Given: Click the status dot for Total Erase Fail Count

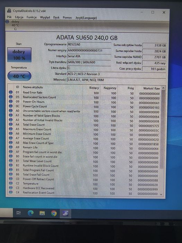Looking at the screenshot, I should point(11,174).
